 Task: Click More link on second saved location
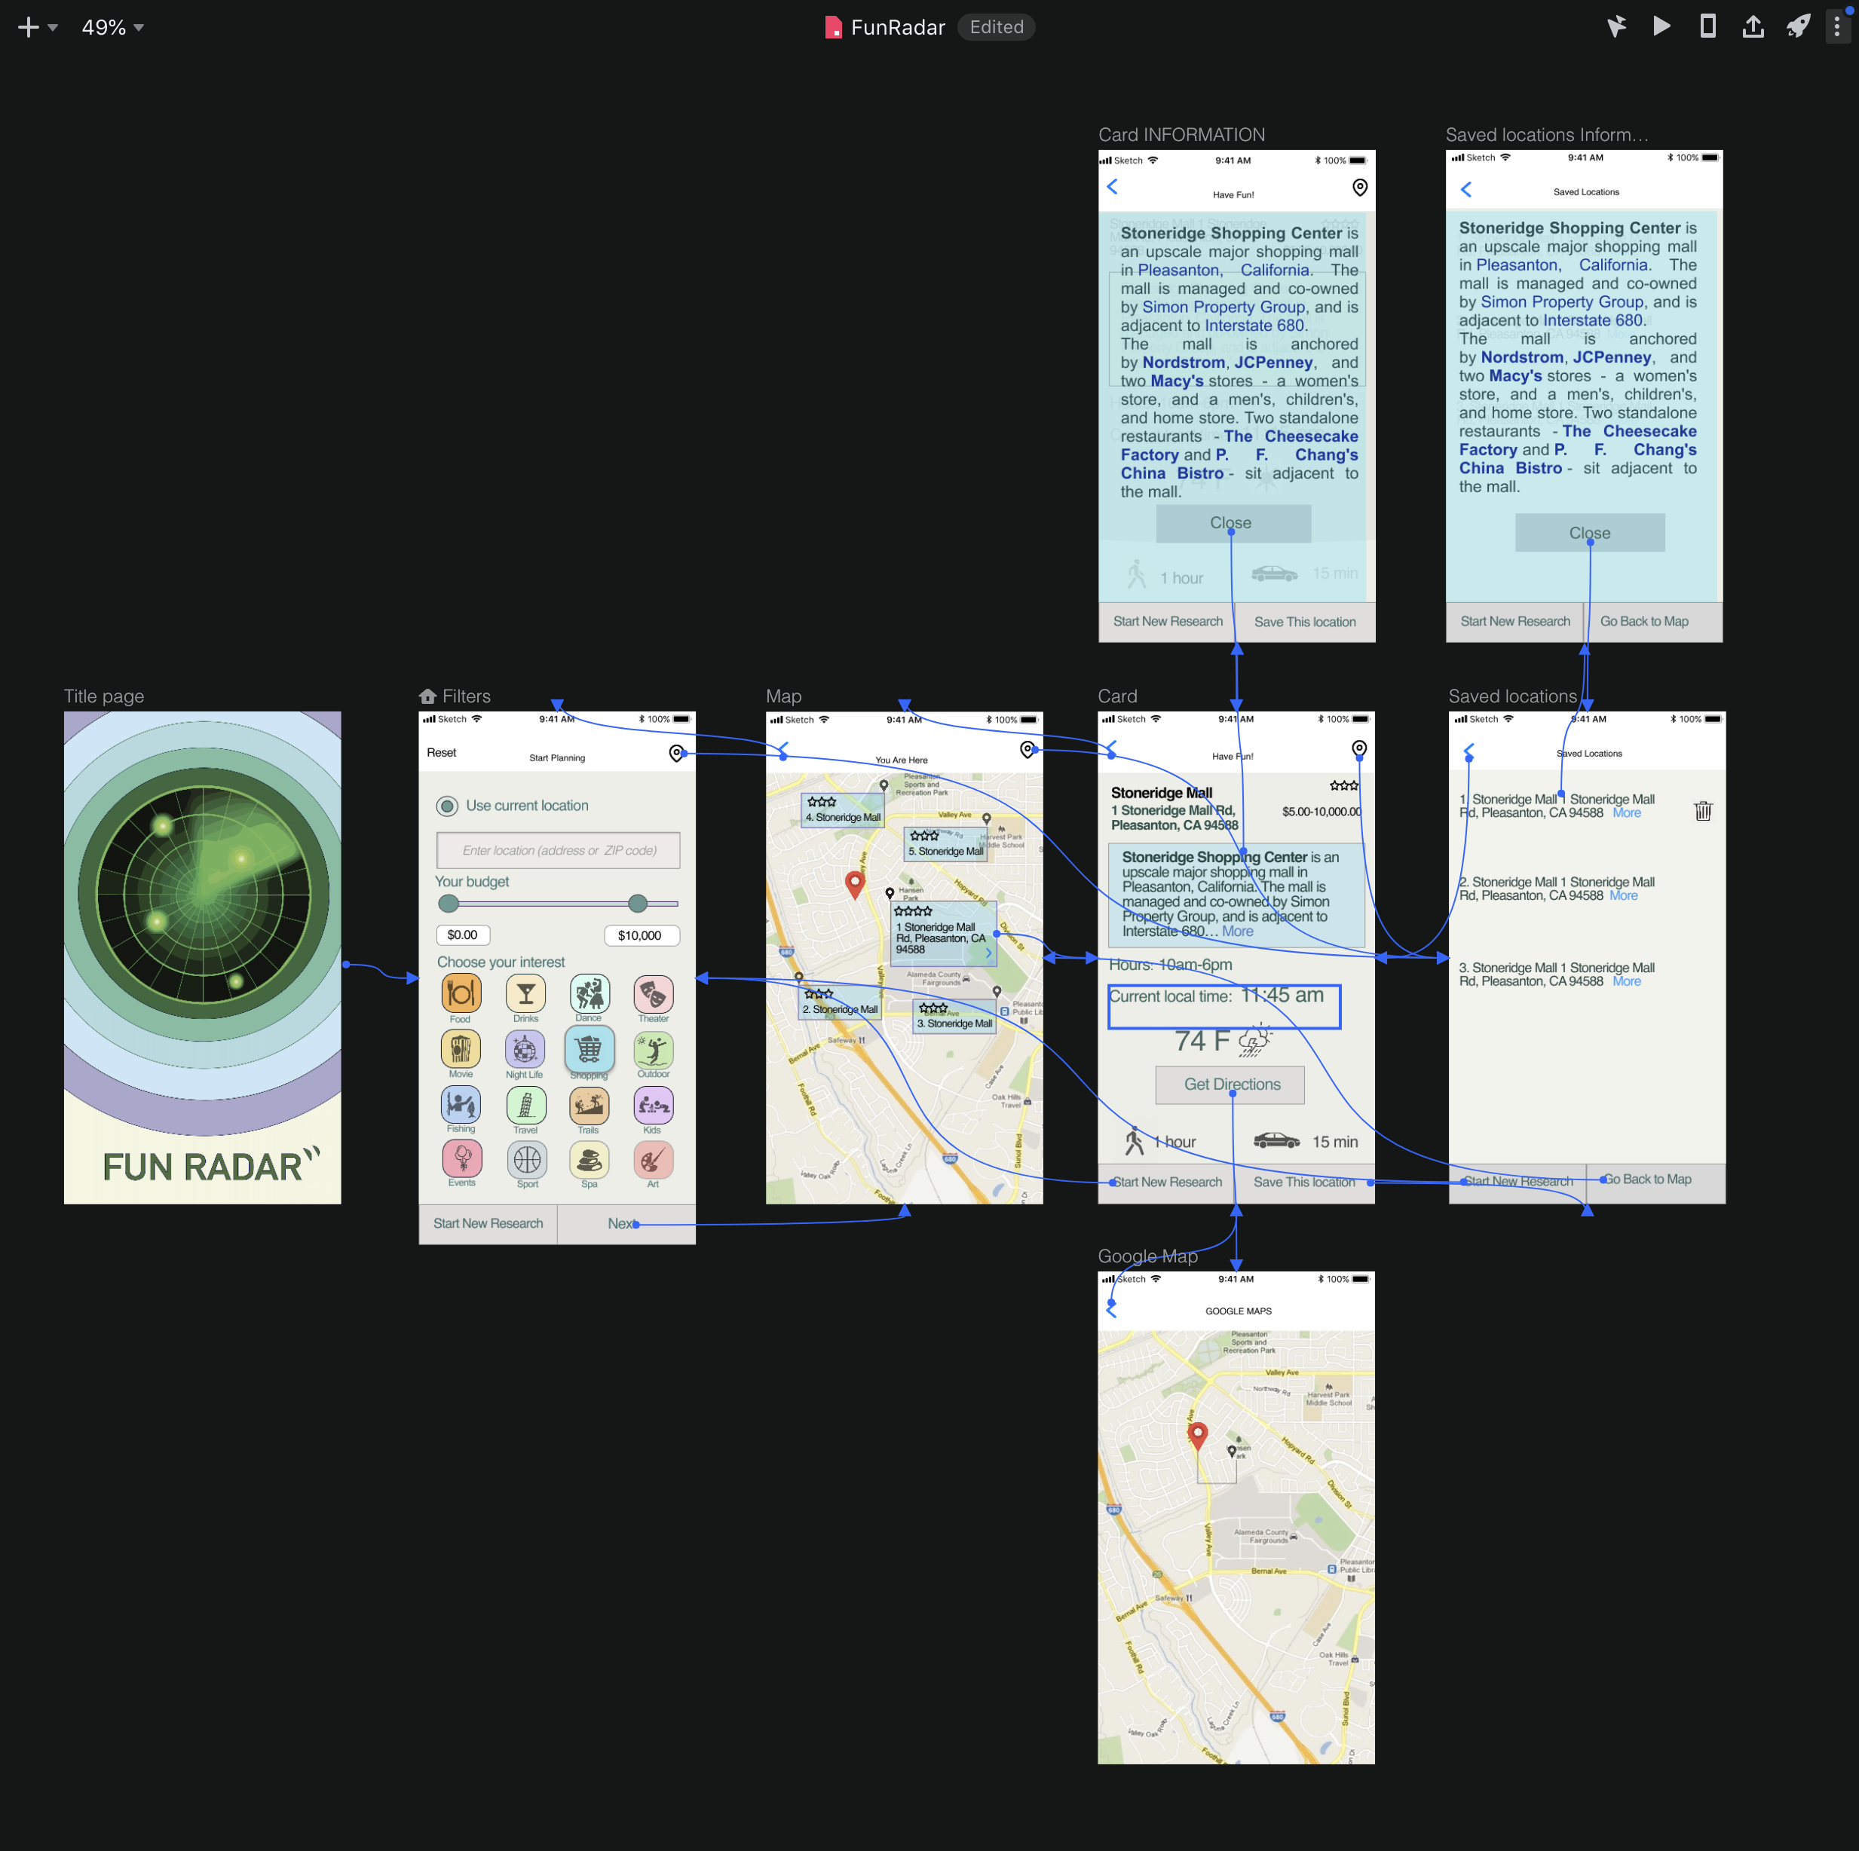click(1623, 895)
